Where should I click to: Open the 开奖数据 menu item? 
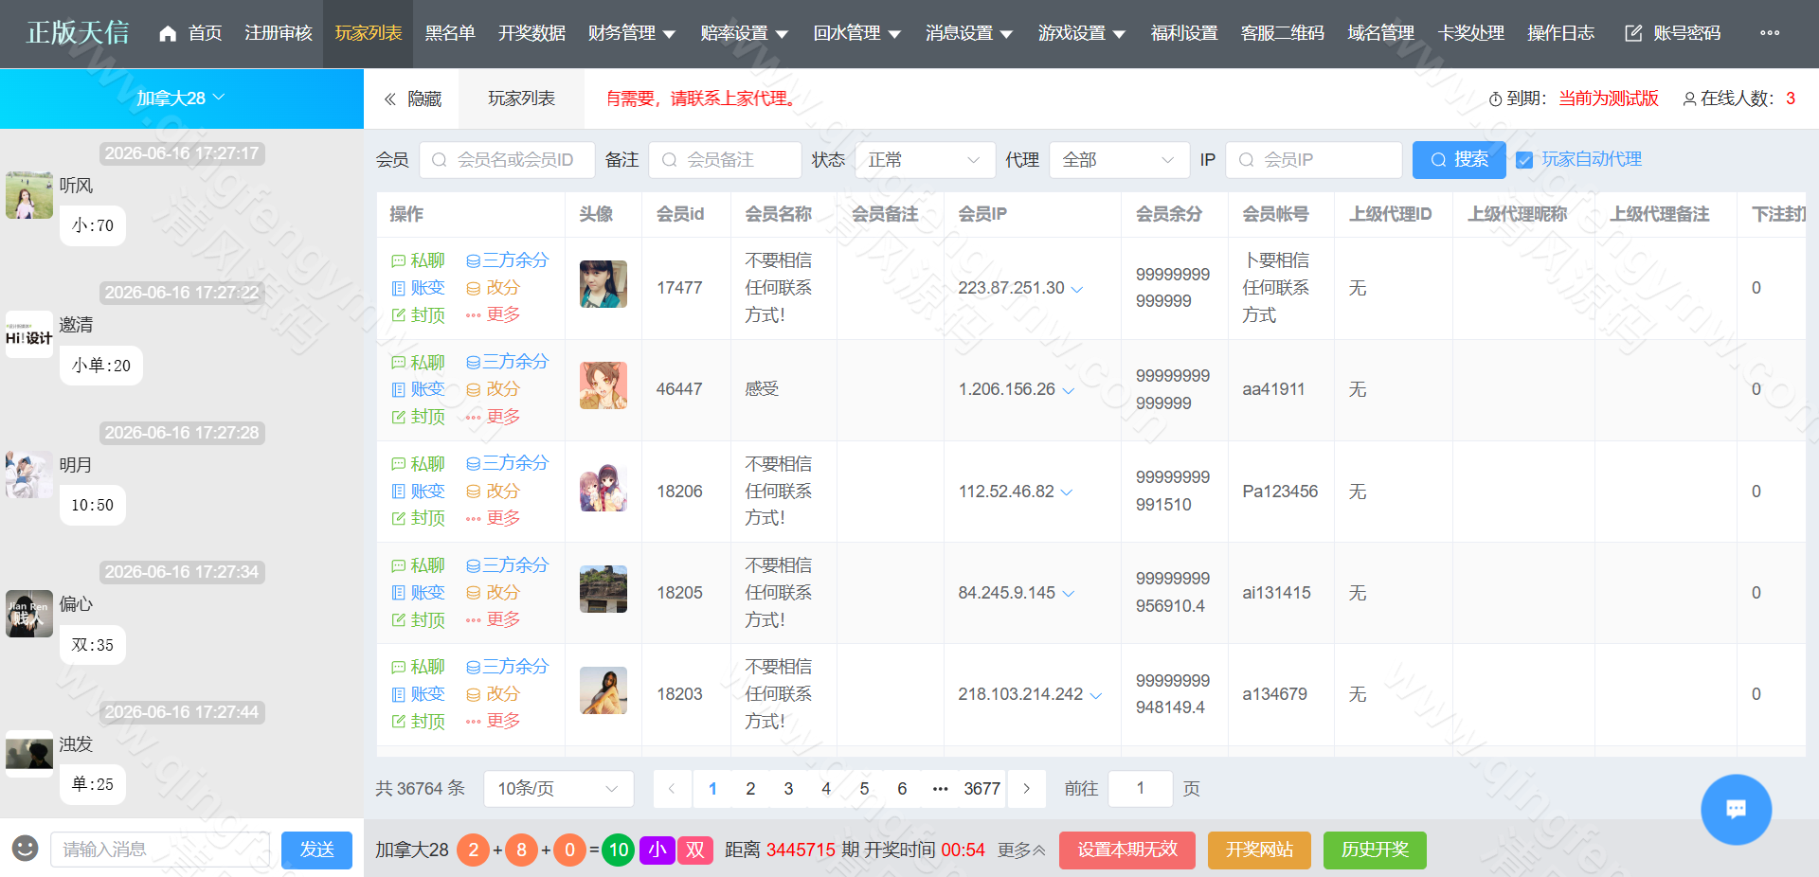532,33
